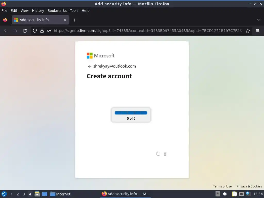Open the Firefox hamburger application menu
Screen dimensions: 264x198
(258, 31)
